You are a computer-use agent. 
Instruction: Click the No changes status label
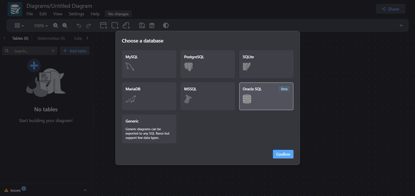tap(118, 14)
